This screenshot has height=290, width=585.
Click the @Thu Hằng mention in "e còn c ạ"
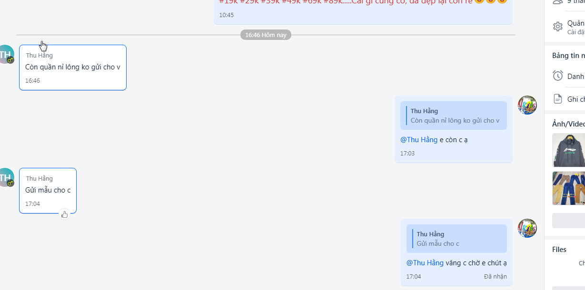click(x=419, y=140)
